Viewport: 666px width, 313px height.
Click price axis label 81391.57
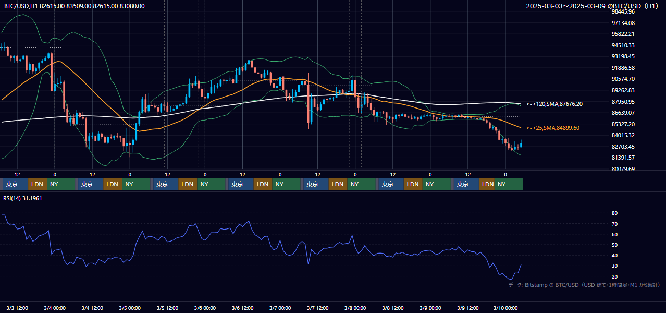coord(623,158)
